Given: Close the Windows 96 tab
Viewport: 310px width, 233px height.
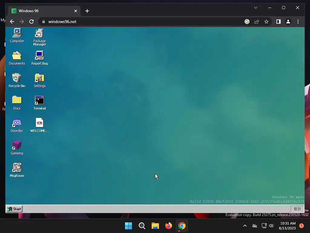Looking at the screenshot, I should tap(75, 11).
